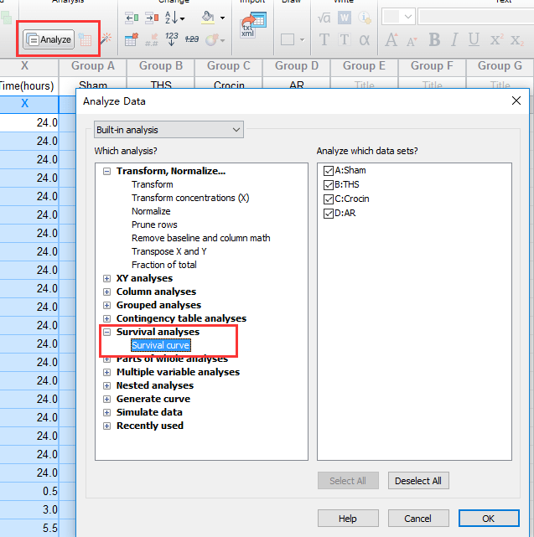Expand the XY analyses tree node
The width and height of the screenshot is (534, 537).
coord(107,279)
